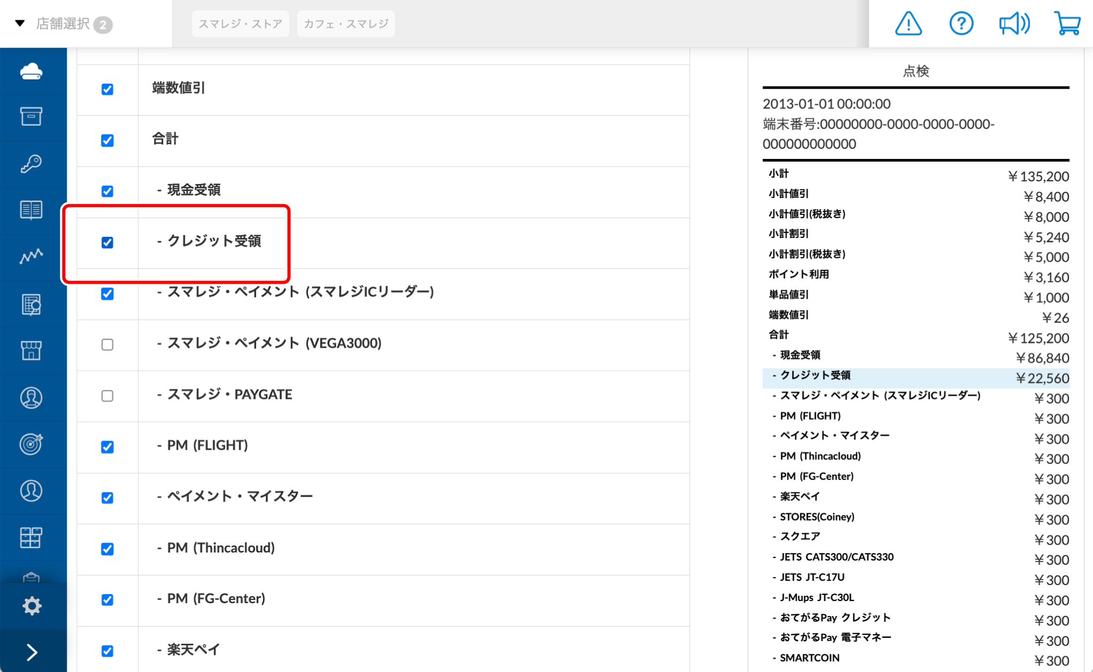The height and width of the screenshot is (672, 1093).
Task: Click the 現金受領 amount ￥86,840
Action: click(x=1042, y=357)
